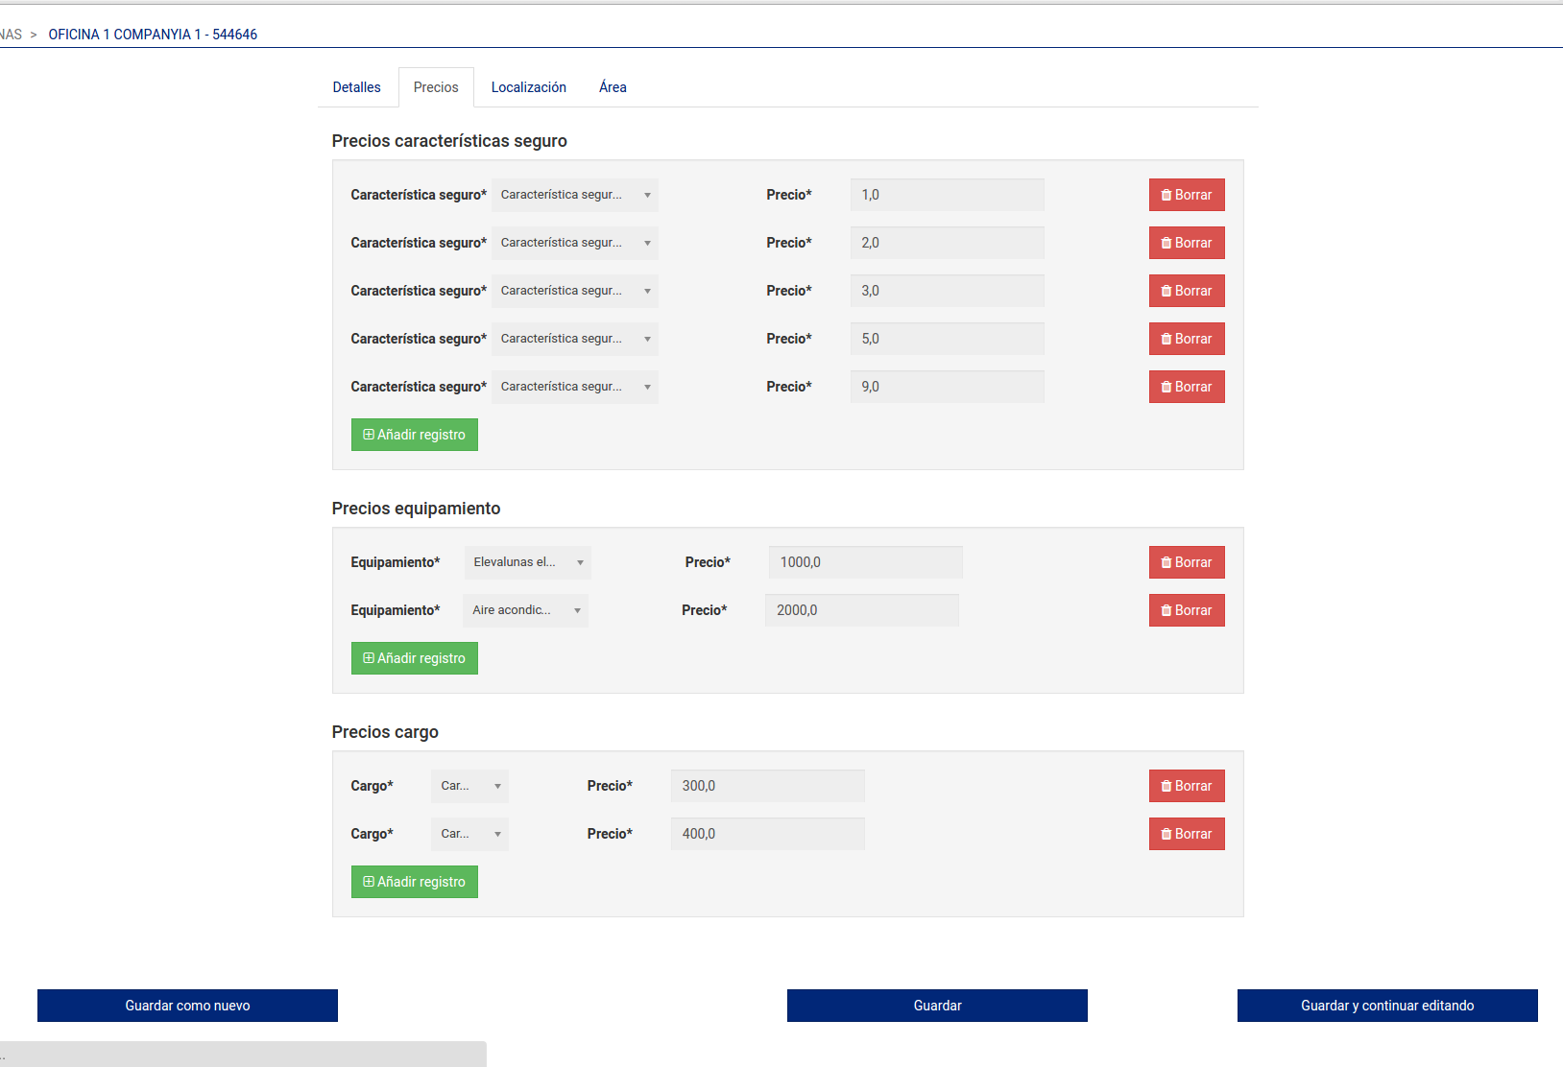1563x1067 pixels.
Task: Add a new insurance feature price record
Action: coord(414,435)
